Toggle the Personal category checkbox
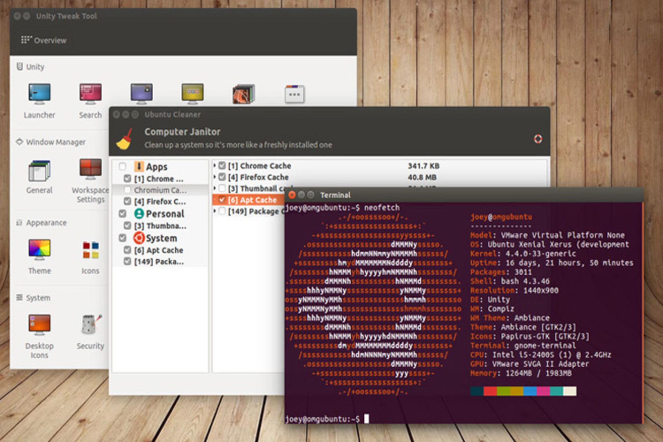Screen dimensions: 663x442 (x=123, y=214)
